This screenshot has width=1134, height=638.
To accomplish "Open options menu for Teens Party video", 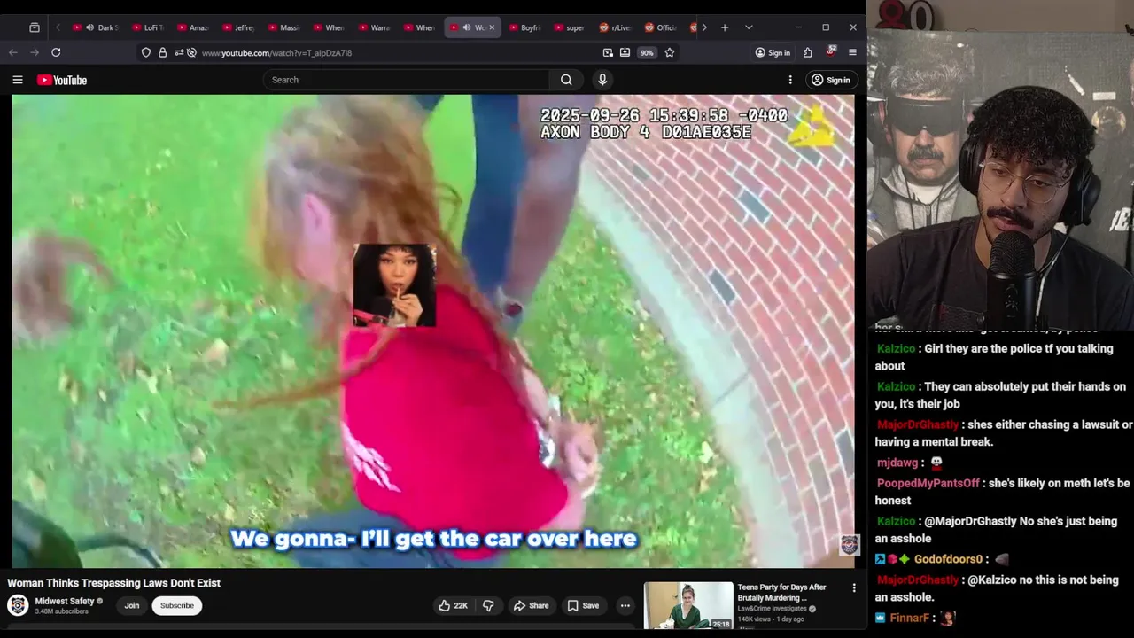I will (x=854, y=588).
